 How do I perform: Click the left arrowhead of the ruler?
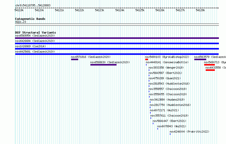[x=15, y=8]
